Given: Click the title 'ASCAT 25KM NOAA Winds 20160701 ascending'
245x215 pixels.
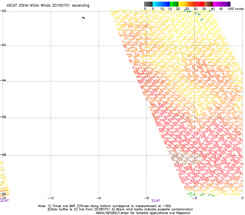Looking at the screenshot, I should coord(48,6).
